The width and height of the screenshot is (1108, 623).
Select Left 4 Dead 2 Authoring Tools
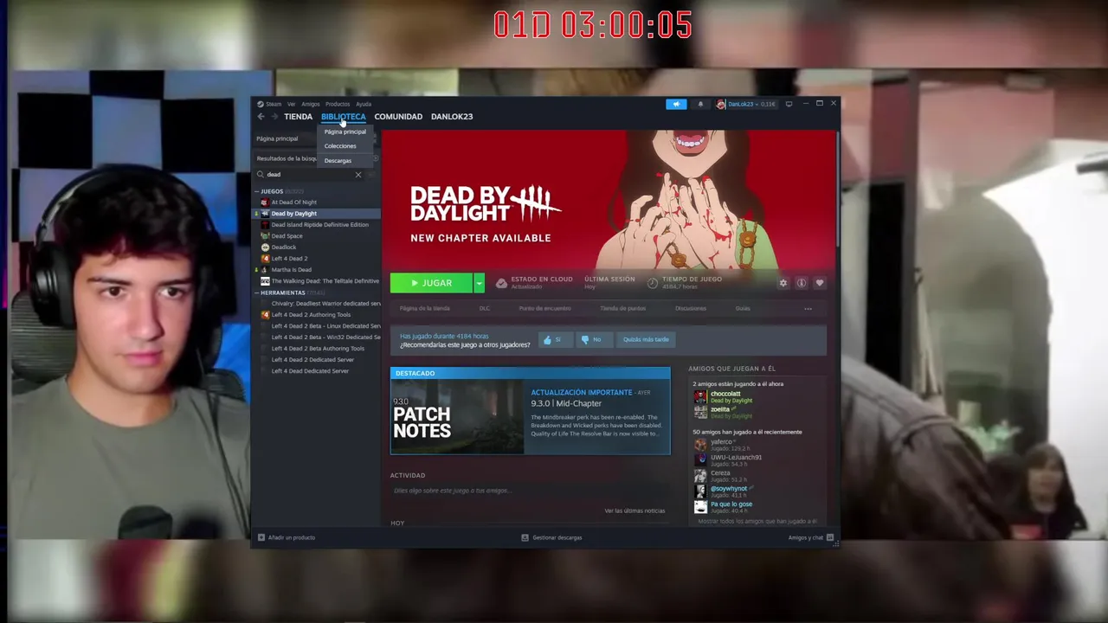click(x=311, y=314)
